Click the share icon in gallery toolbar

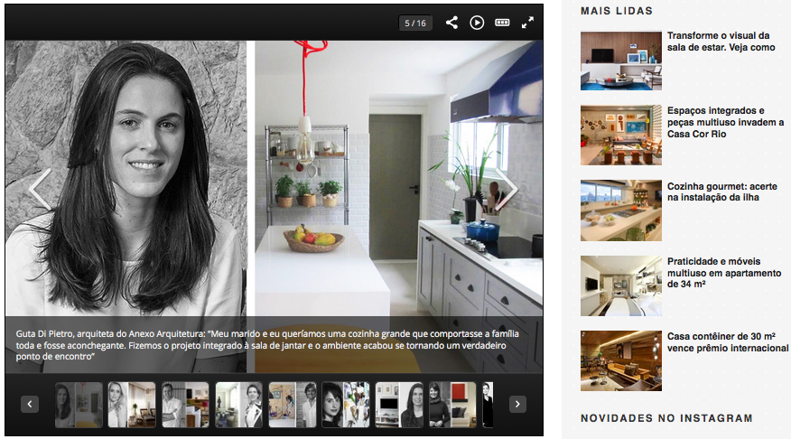451,23
